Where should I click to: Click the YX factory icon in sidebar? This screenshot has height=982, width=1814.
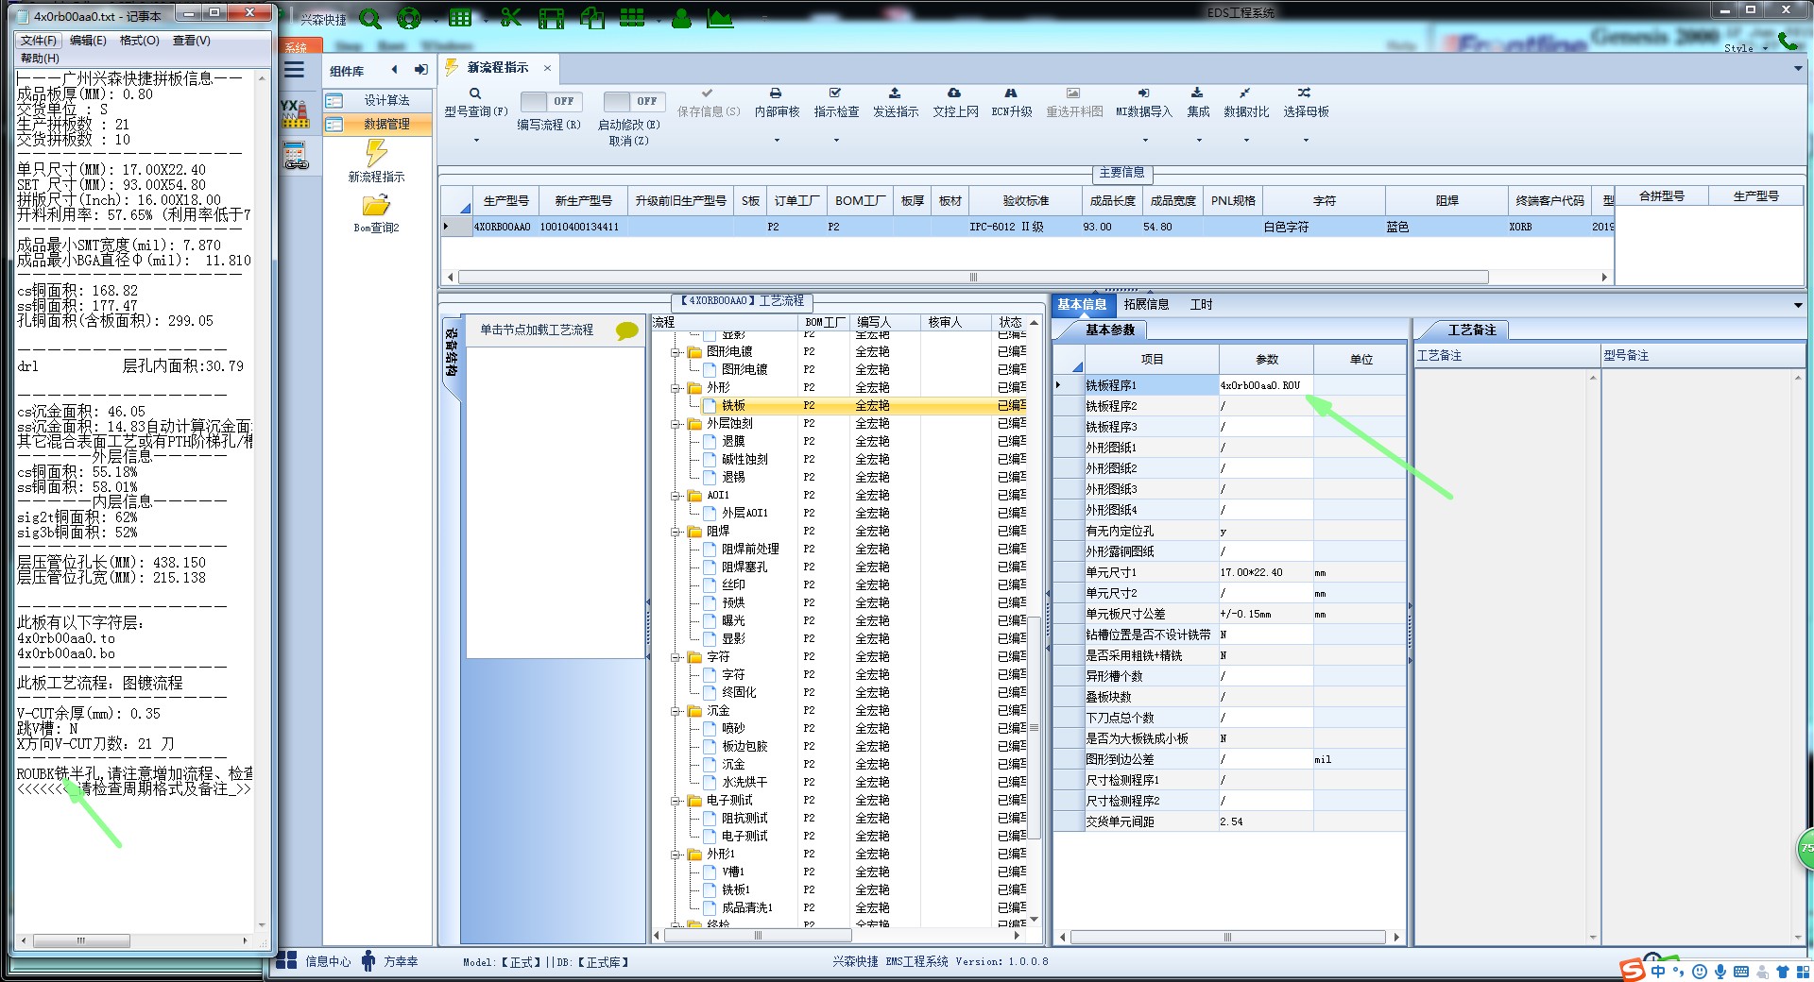pyautogui.click(x=295, y=113)
